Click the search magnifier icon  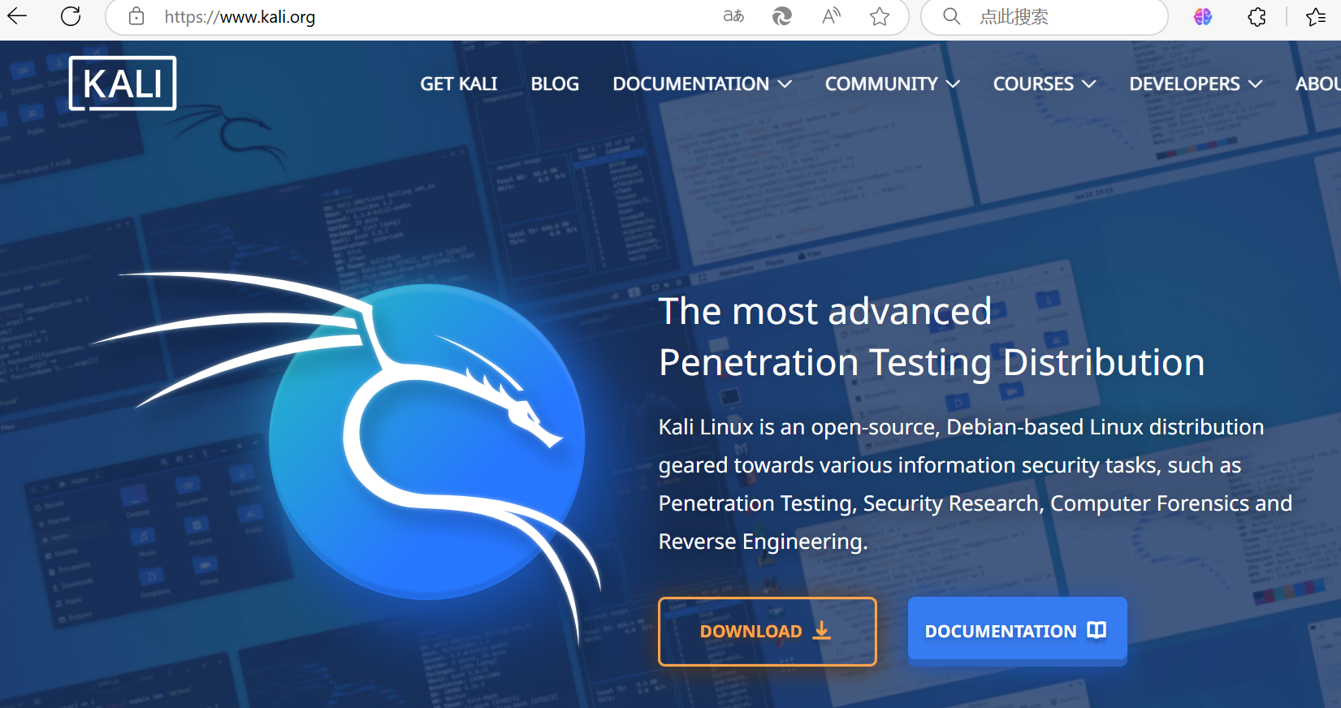pyautogui.click(x=951, y=16)
